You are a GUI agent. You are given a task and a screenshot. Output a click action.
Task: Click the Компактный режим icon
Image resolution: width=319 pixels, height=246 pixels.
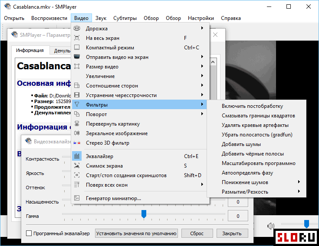tap(77, 47)
